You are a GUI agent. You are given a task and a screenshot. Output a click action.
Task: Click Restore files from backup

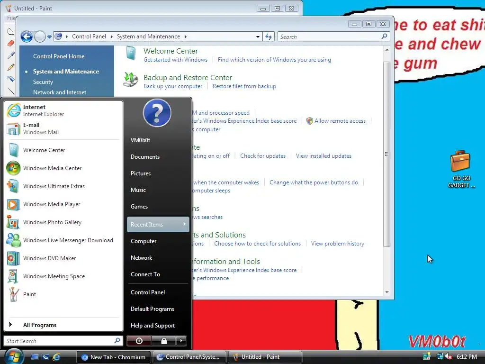coord(244,86)
